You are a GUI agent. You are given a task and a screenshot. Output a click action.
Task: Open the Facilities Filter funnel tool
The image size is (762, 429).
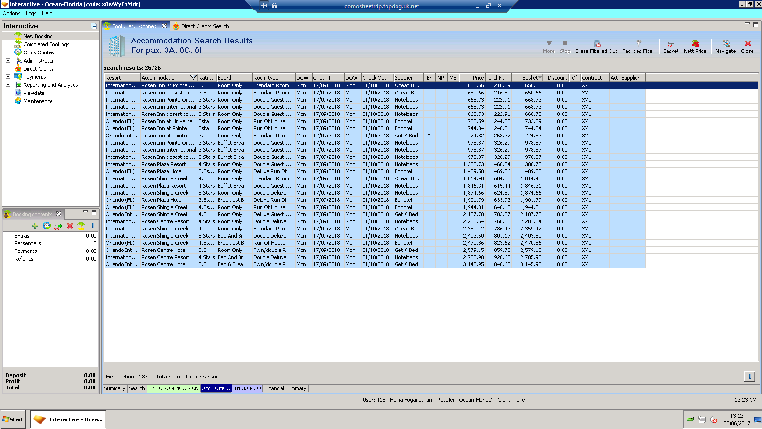(638, 47)
